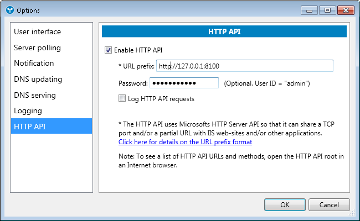360x221 pixels.
Task: Cancel the Options dialog
Action: click(x=329, y=204)
